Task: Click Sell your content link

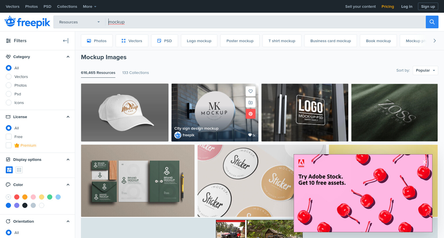Action: tap(360, 6)
